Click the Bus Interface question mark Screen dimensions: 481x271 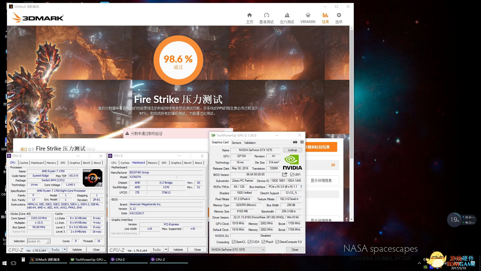pos(301,187)
